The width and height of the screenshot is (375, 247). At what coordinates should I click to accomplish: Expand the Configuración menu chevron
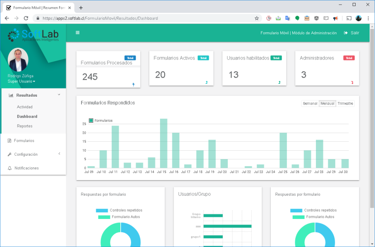point(59,154)
